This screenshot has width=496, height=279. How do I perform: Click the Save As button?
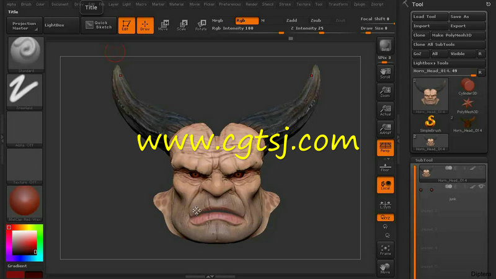point(467,17)
